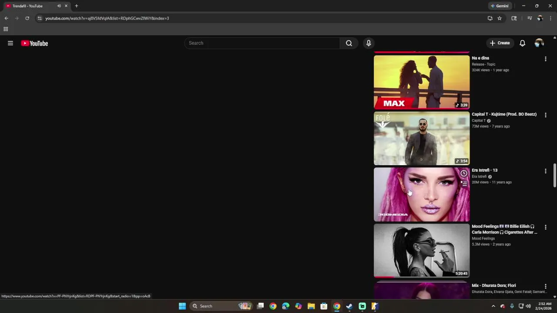Play the black-and-white Mood Feelings thumbnail

(422, 250)
